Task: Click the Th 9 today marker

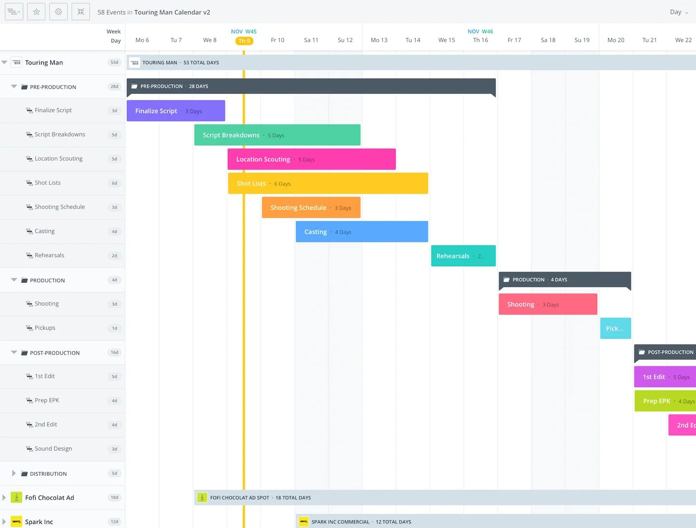Action: 244,41
